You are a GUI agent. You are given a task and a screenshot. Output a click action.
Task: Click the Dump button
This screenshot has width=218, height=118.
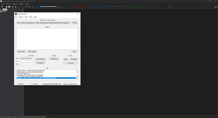[x=66, y=59]
